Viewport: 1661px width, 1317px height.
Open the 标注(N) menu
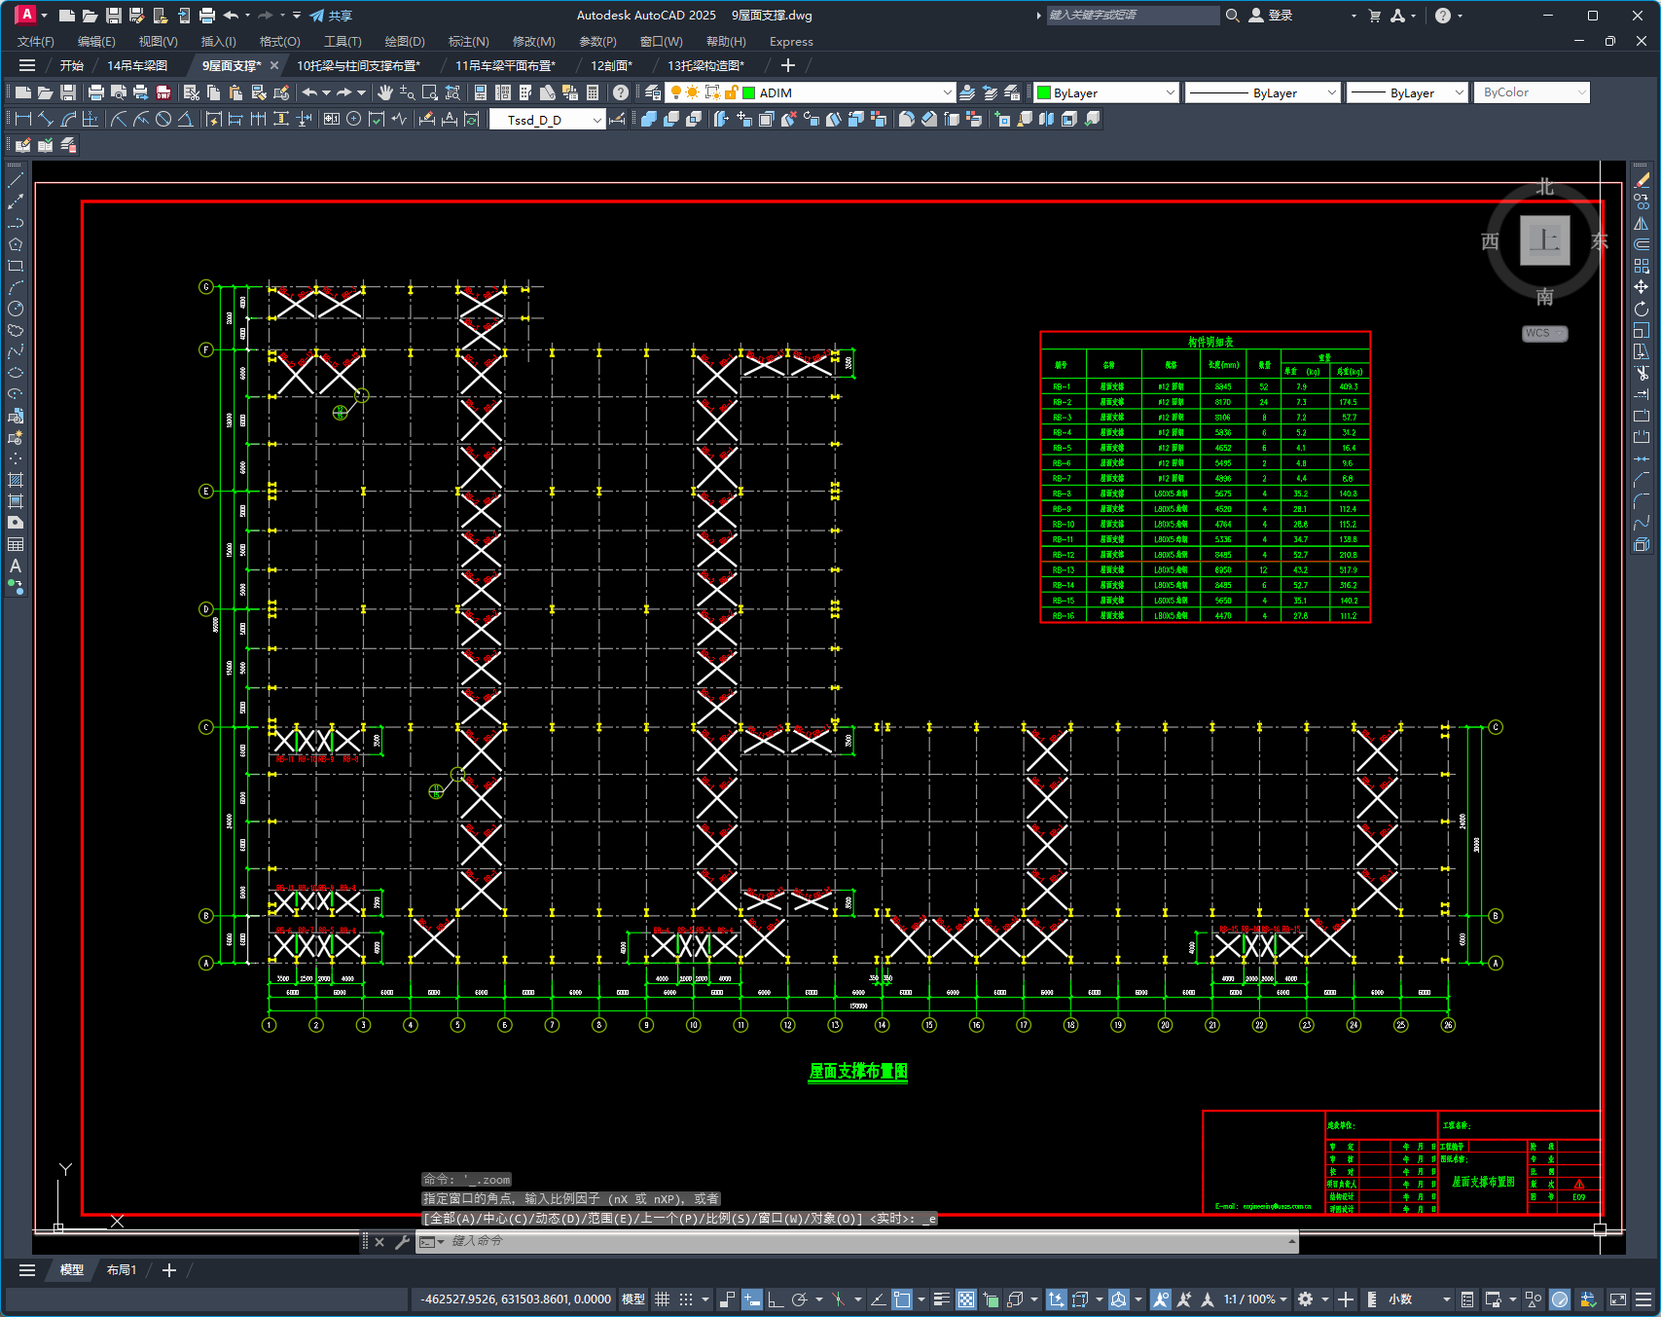tap(468, 42)
